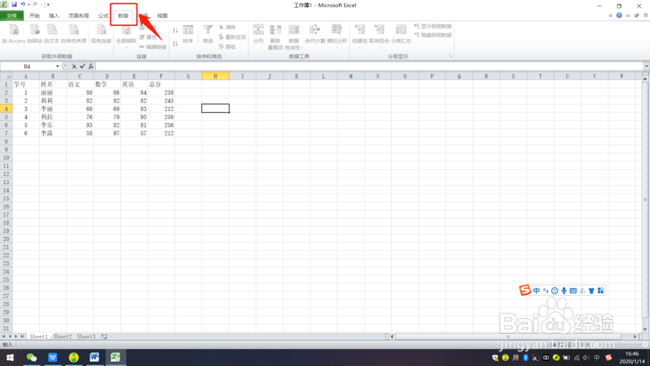Click Hide Detail (隐藏明细数据)
This screenshot has width=650, height=366.
433,35
